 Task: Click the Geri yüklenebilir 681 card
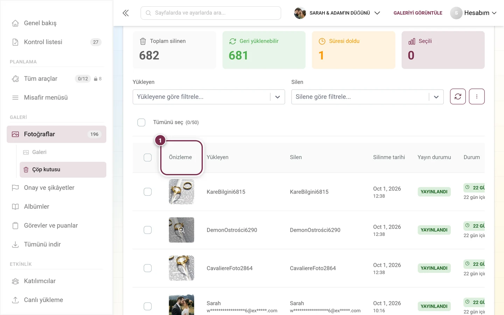click(264, 50)
